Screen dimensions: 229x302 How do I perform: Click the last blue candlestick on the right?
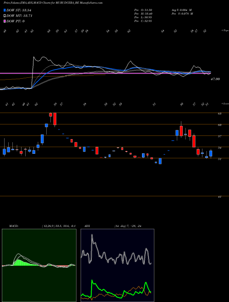tap(211, 153)
